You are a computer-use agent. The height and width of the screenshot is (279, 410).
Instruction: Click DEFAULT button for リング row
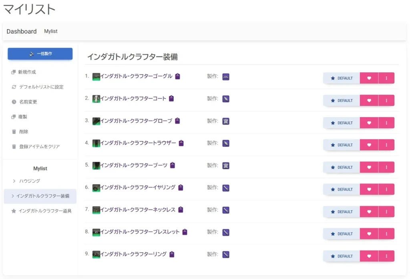(342, 256)
